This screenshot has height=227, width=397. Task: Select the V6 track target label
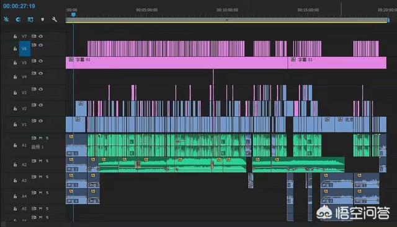[25, 49]
